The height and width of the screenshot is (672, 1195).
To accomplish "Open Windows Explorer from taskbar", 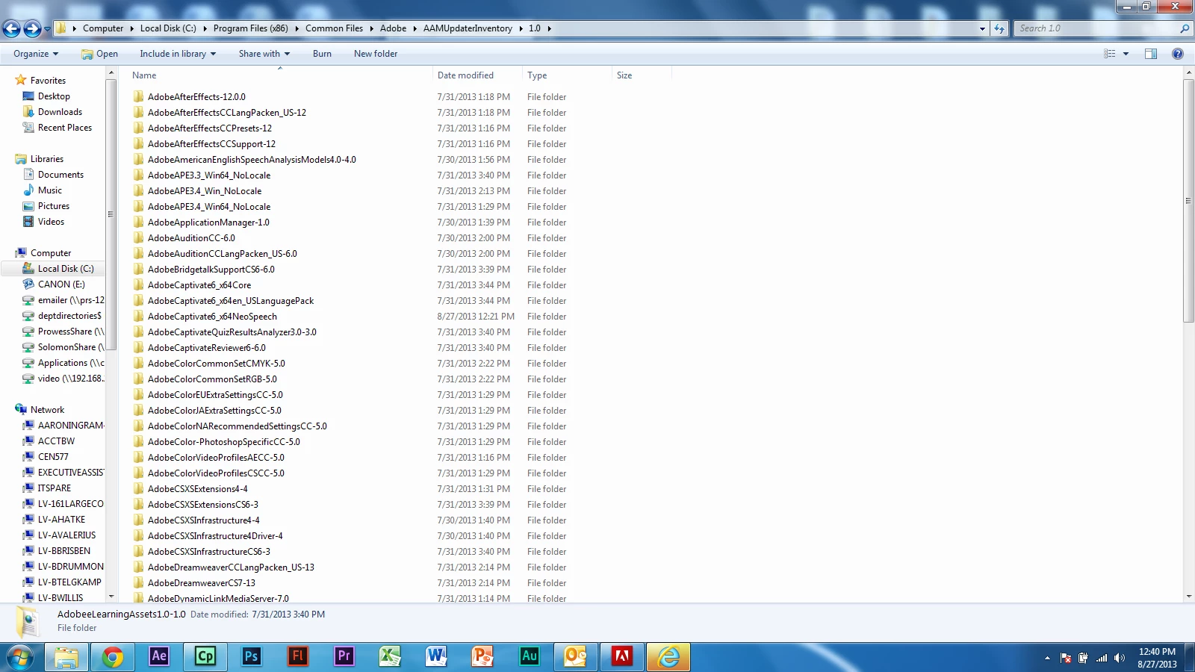I will click(x=66, y=657).
